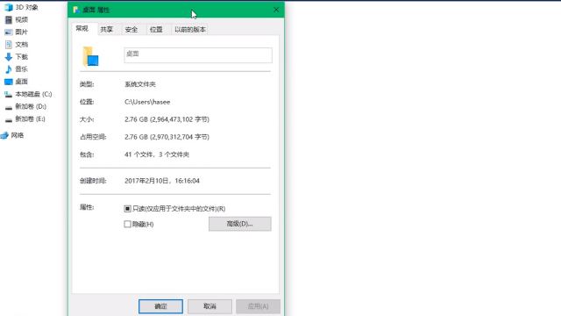
Task: Confirm with the 确定 button
Action: 160,306
